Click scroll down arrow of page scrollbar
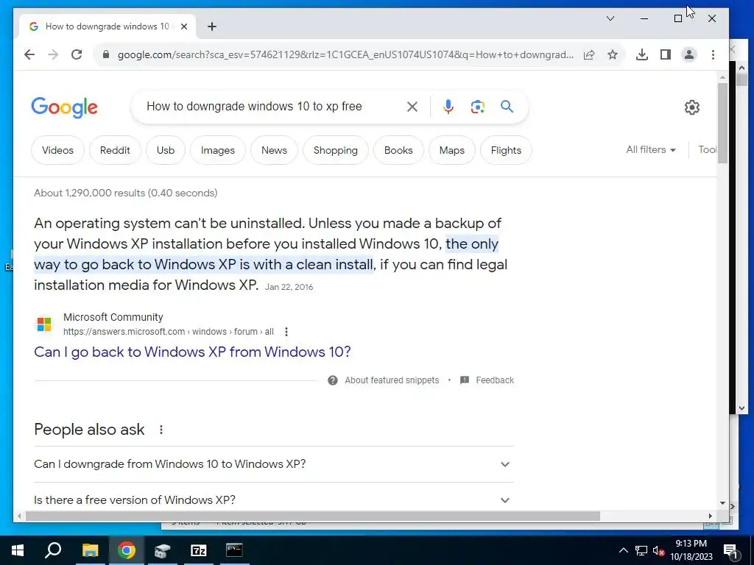 tap(722, 503)
